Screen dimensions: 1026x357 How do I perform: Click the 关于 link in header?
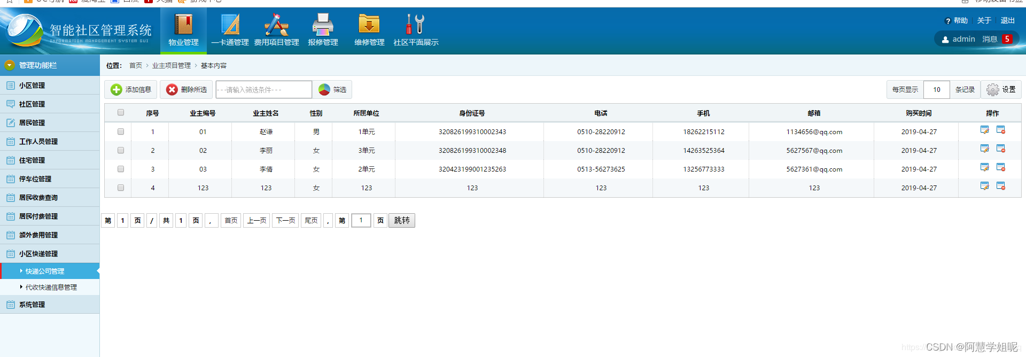point(984,21)
